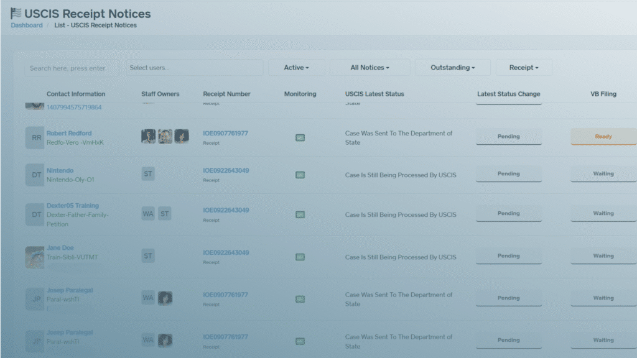Toggle monitoring for Robert Redford's receipt
The image size is (637, 358).
(x=300, y=137)
